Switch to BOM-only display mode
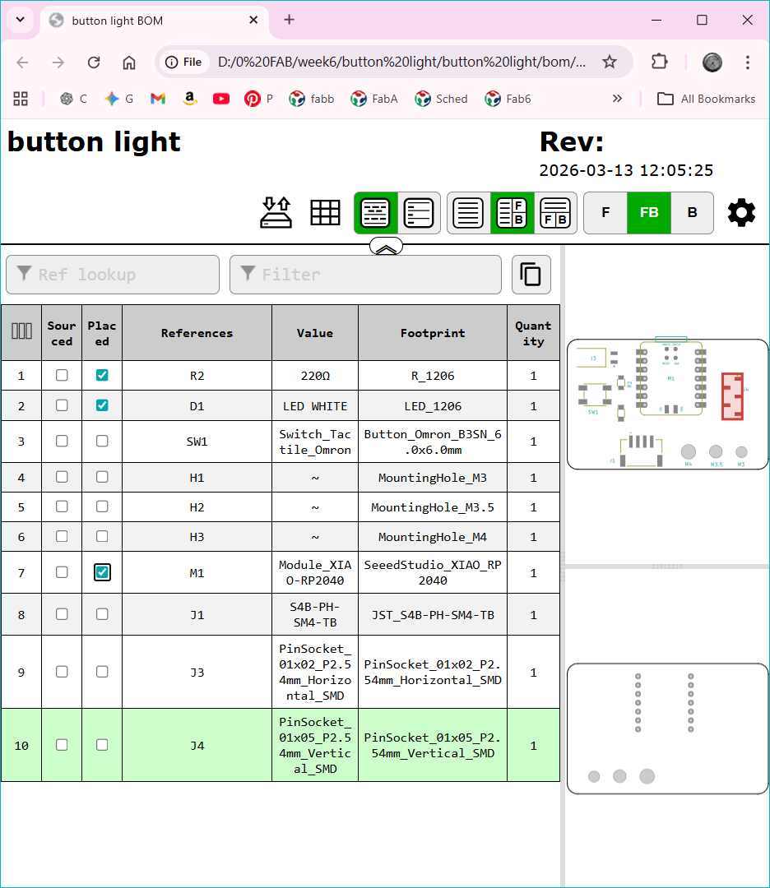Viewport: 770px width, 888px height. tap(467, 212)
